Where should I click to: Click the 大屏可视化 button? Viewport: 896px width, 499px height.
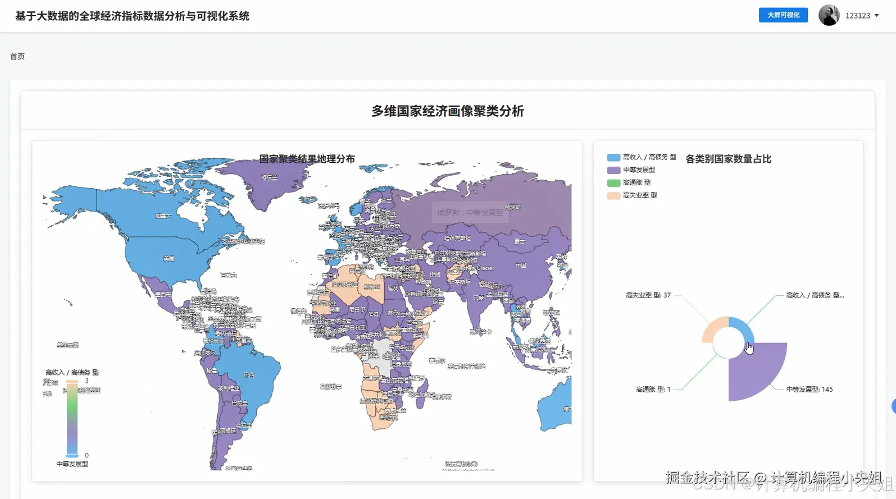point(783,15)
